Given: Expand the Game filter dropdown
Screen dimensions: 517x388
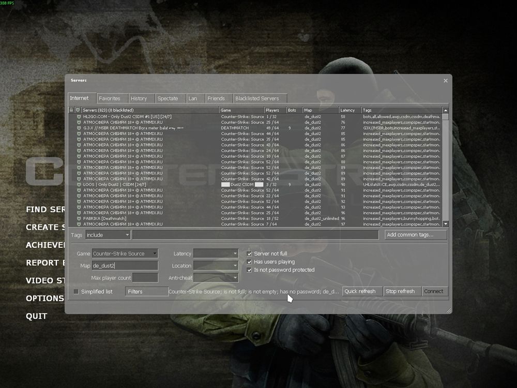Looking at the screenshot, I should (125, 253).
